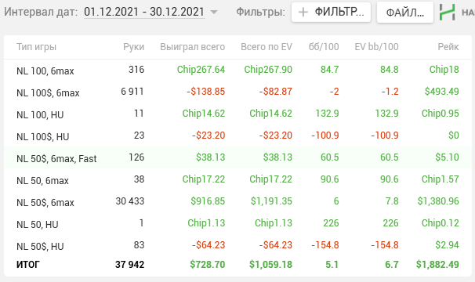Select the NL 50$, 6max, Fast row

tap(237, 157)
